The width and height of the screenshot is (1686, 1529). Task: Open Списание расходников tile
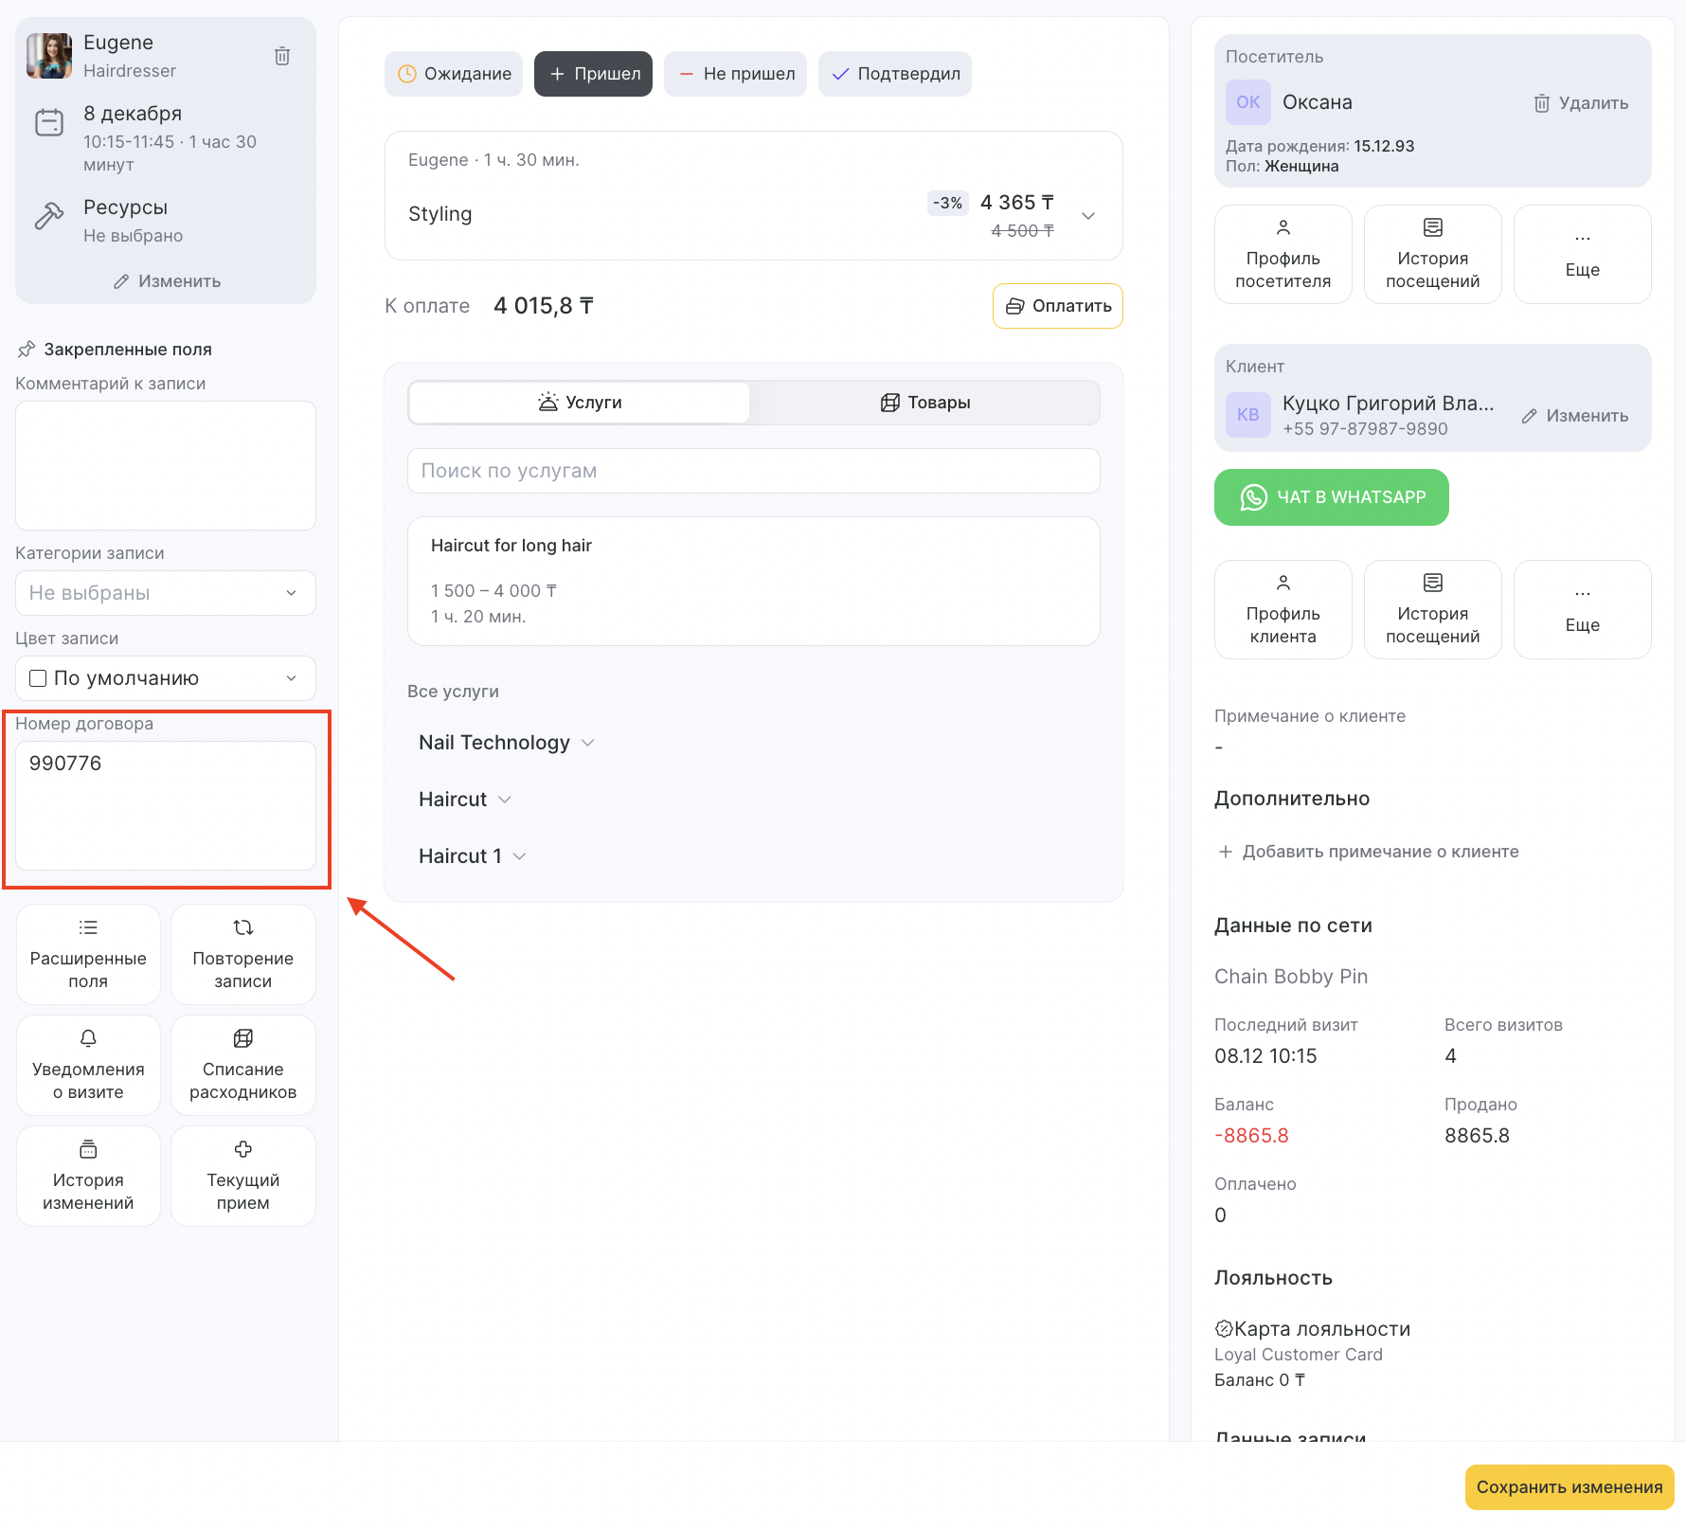click(242, 1065)
